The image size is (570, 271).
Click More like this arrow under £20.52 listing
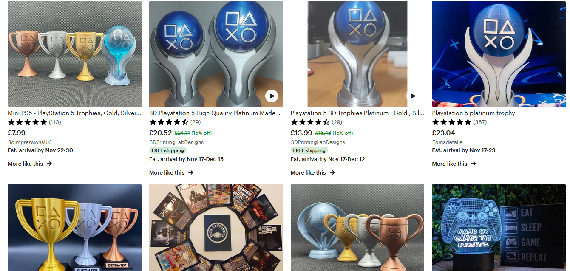(x=191, y=172)
